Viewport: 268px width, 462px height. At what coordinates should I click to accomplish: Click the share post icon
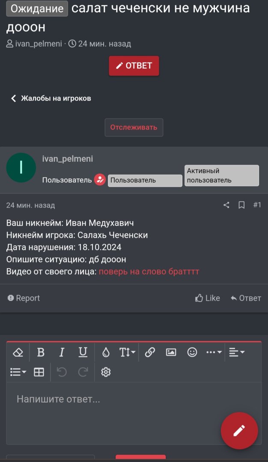tap(226, 205)
